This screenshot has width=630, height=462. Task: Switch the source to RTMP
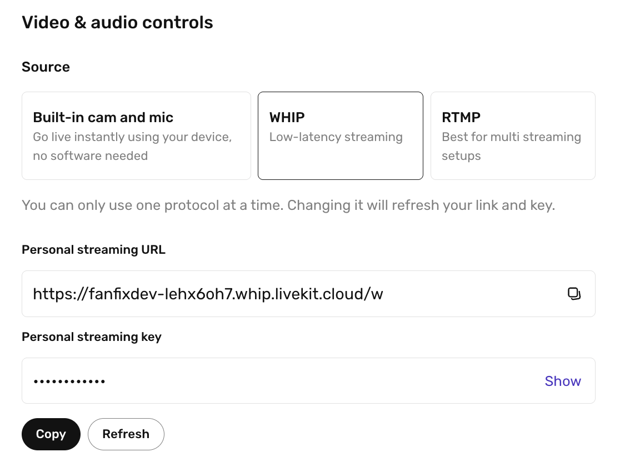tap(512, 135)
